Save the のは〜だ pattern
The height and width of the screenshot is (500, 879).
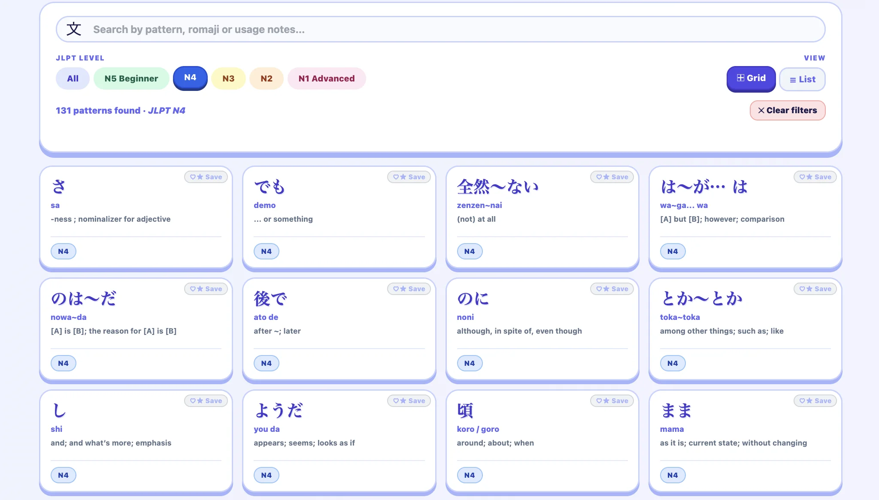[x=206, y=289]
